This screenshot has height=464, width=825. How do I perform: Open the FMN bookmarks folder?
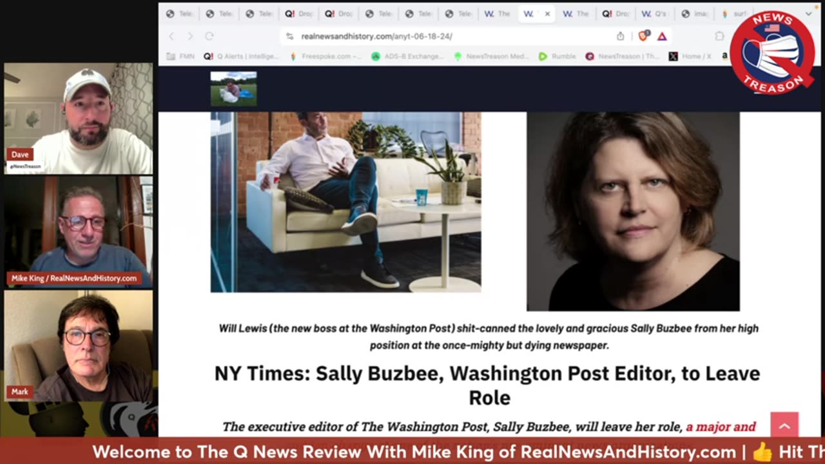(180, 57)
